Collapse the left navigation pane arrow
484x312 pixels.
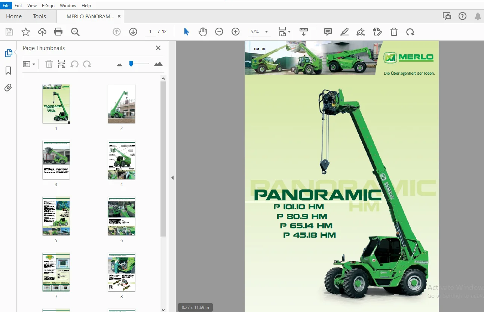172,178
